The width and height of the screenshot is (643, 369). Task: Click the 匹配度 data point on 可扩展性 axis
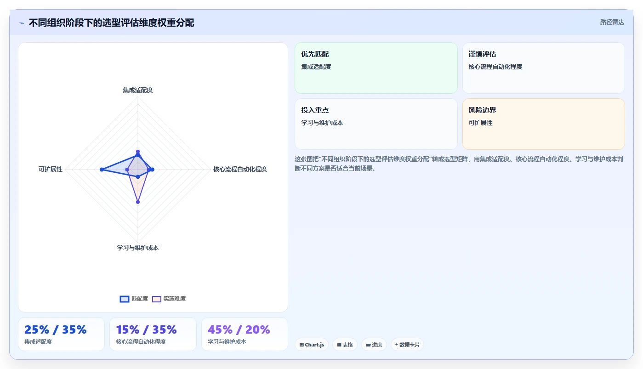[102, 170]
